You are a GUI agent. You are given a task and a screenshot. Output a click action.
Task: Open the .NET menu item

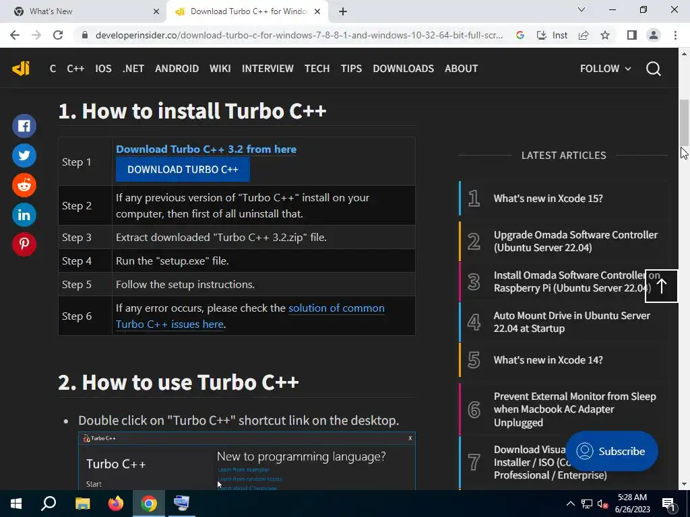(133, 69)
